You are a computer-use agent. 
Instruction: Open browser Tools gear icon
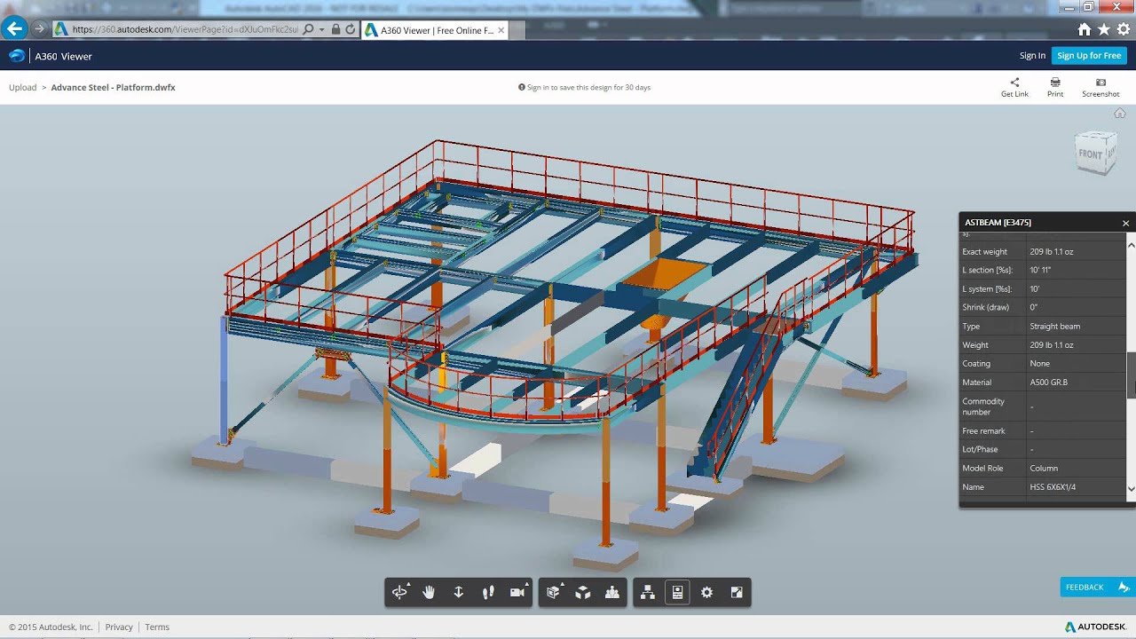tap(1124, 29)
